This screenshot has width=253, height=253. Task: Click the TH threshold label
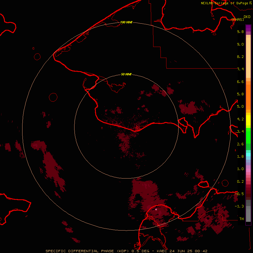click(x=241, y=219)
